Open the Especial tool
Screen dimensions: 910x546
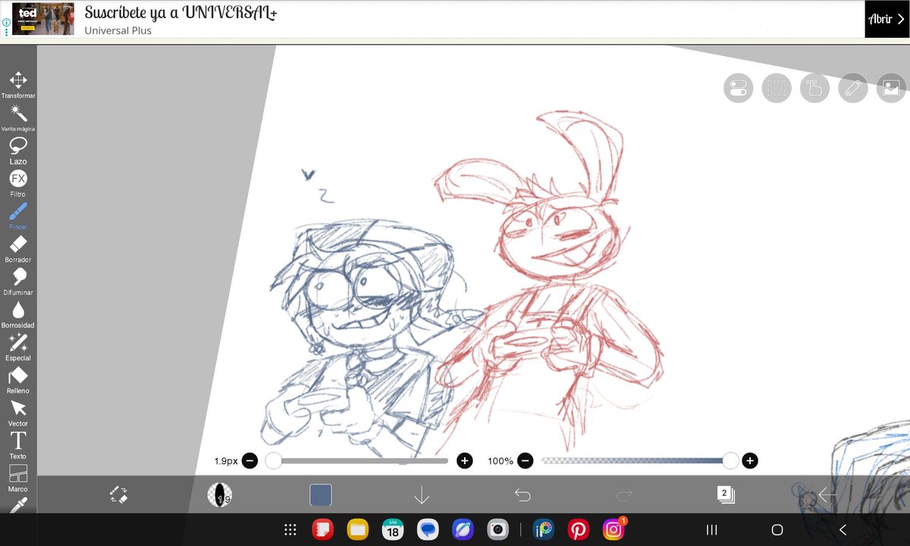[x=18, y=347]
